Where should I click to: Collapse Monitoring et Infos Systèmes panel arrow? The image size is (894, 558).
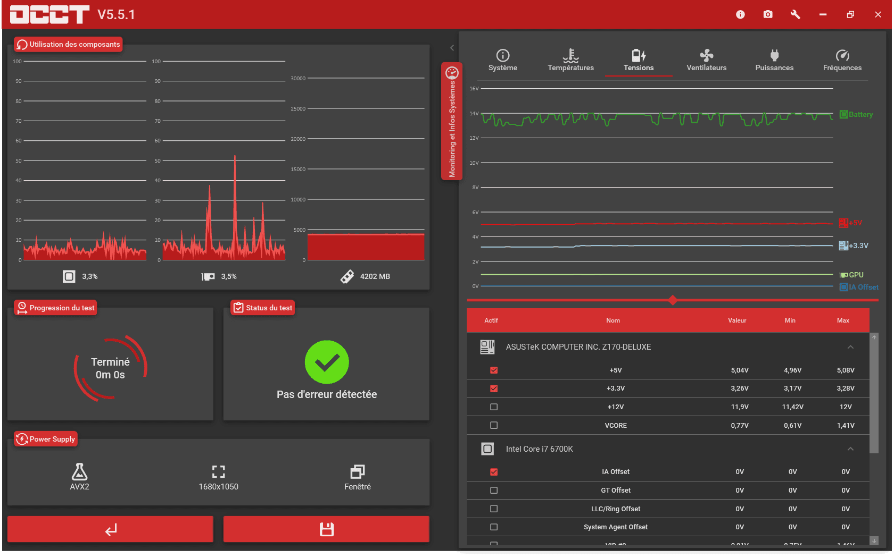[x=452, y=48]
